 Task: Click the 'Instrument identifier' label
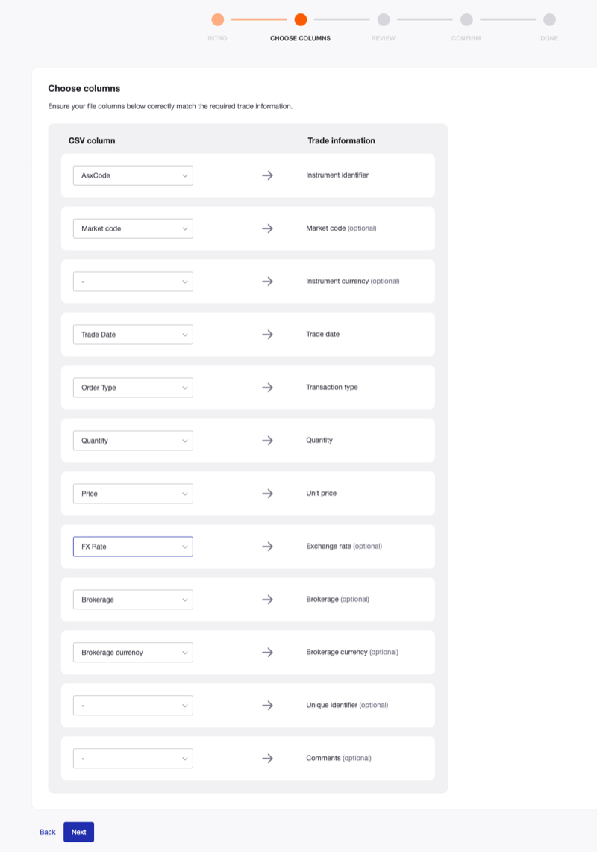pyautogui.click(x=337, y=175)
